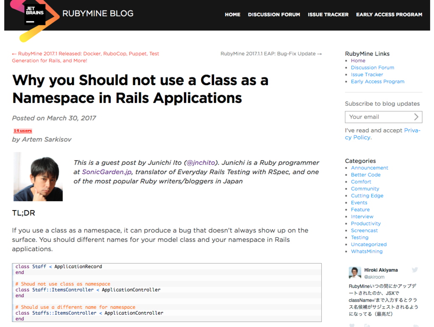
Task: Click comment Shoud not use class as namespace
Action: pyautogui.click(x=63, y=284)
